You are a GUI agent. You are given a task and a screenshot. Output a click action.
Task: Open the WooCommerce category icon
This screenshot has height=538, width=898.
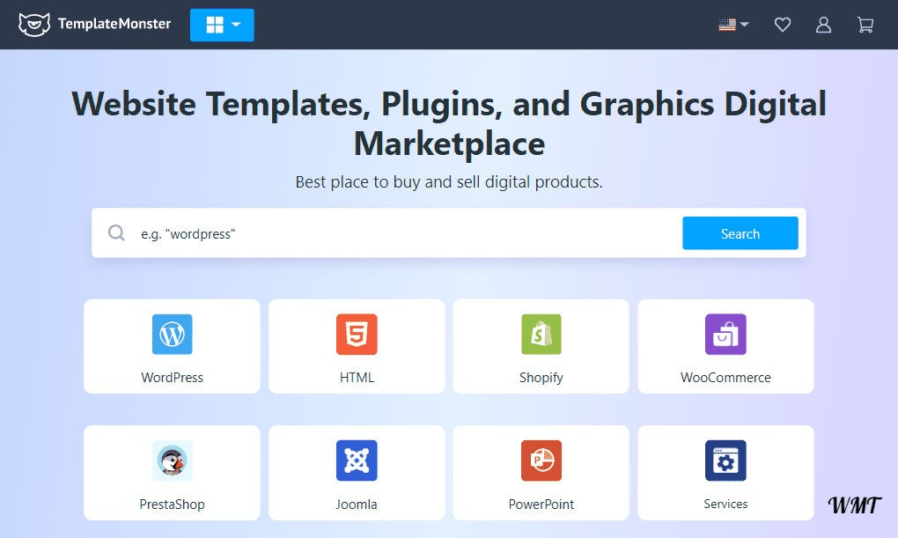725,334
